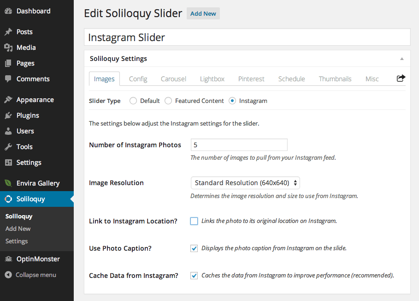Uncheck the Use Photo Caption checkbox
Screen dimensions: 419x301
[194, 248]
